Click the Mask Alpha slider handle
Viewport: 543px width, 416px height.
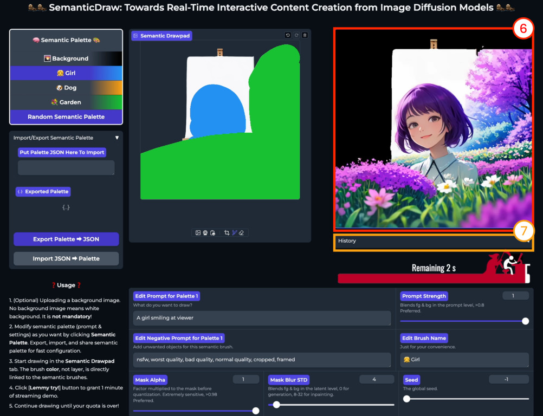pos(256,411)
